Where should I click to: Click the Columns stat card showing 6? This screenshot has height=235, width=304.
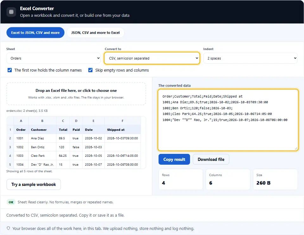(228, 179)
